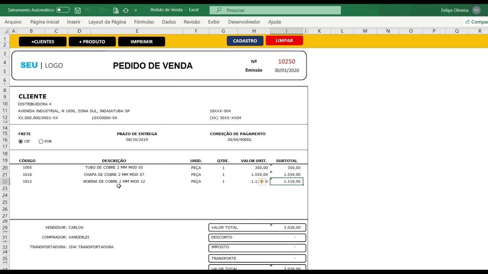Open the FO user account avatar
488x274 pixels.
(x=476, y=10)
